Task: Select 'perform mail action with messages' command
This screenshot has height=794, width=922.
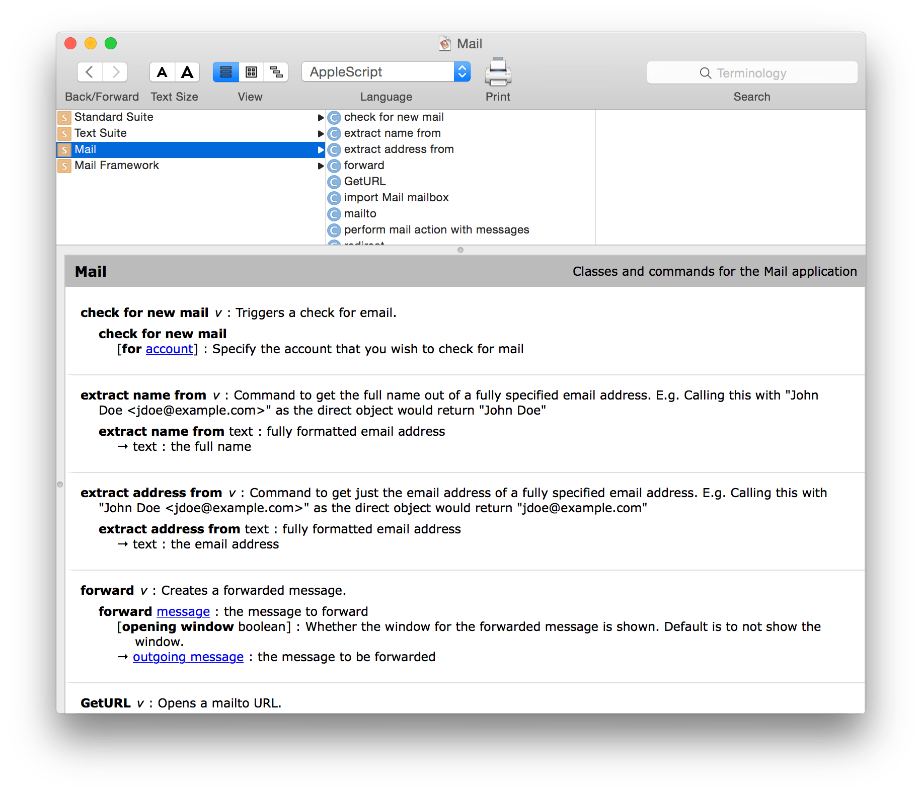Action: pos(460,230)
